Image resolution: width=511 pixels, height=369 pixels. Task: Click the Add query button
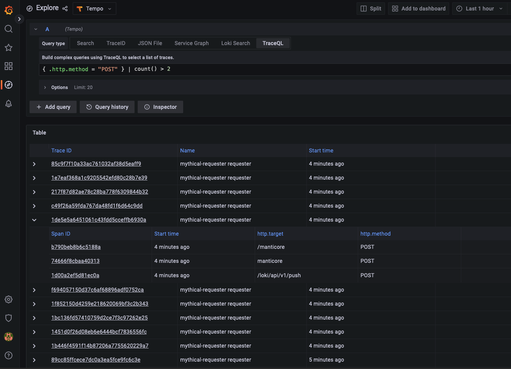[x=53, y=107]
